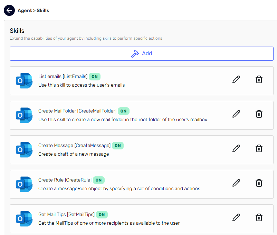This screenshot has width=277, height=235.
Task: Toggle the ON badge for Create Rule
Action: (99, 180)
